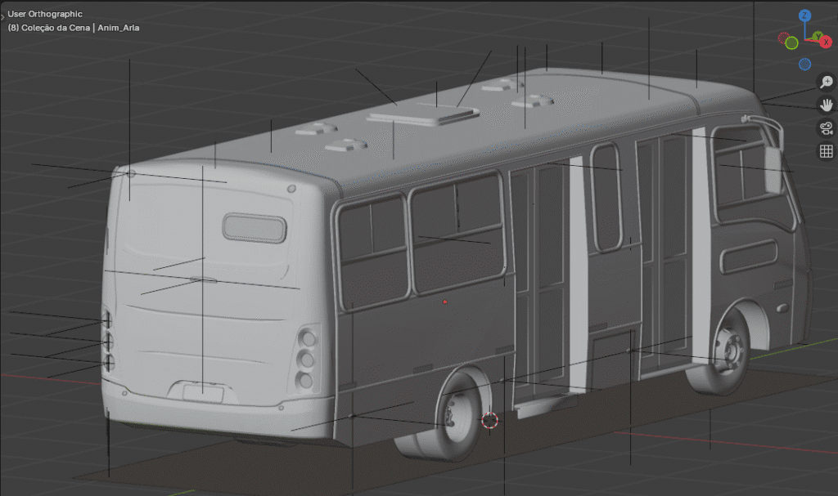
Task: Click the blue Z axis on navigation gizmo
Action: point(804,16)
